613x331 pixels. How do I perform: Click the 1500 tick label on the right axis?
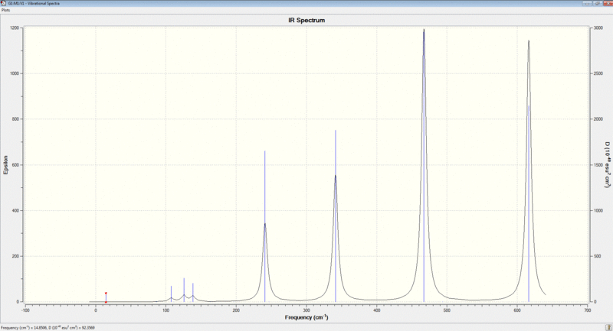tap(598, 165)
